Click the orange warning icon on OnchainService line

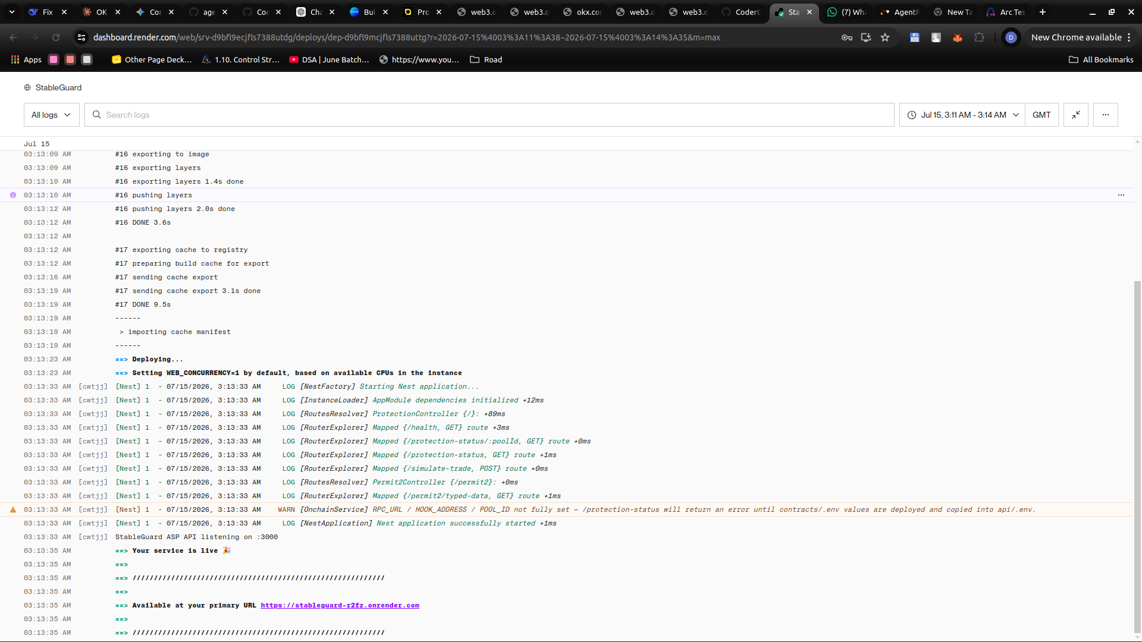point(13,509)
